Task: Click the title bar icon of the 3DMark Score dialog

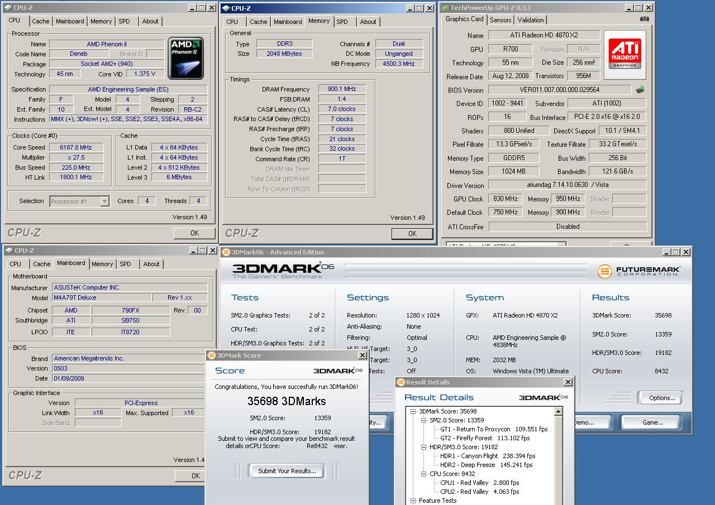Action: coord(212,355)
